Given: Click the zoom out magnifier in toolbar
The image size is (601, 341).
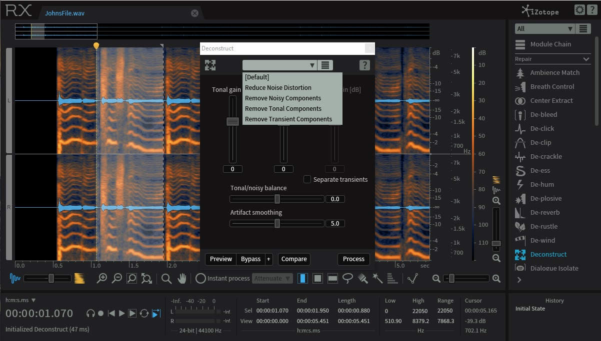Looking at the screenshot, I should (116, 278).
